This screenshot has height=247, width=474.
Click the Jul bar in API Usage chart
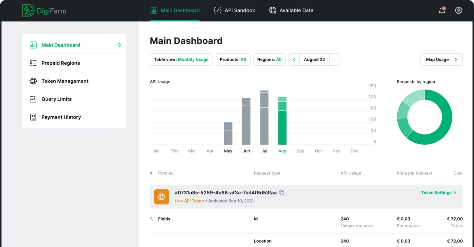click(264, 117)
